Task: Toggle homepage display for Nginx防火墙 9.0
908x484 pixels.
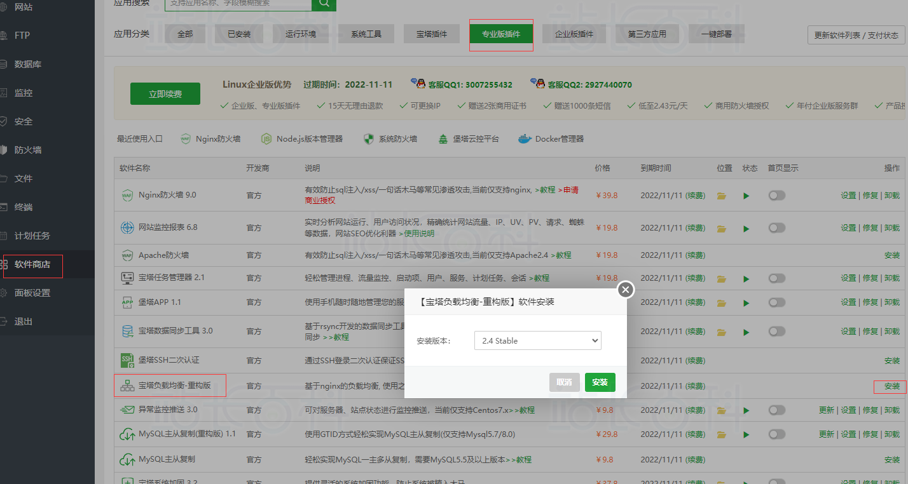Action: pyautogui.click(x=776, y=196)
